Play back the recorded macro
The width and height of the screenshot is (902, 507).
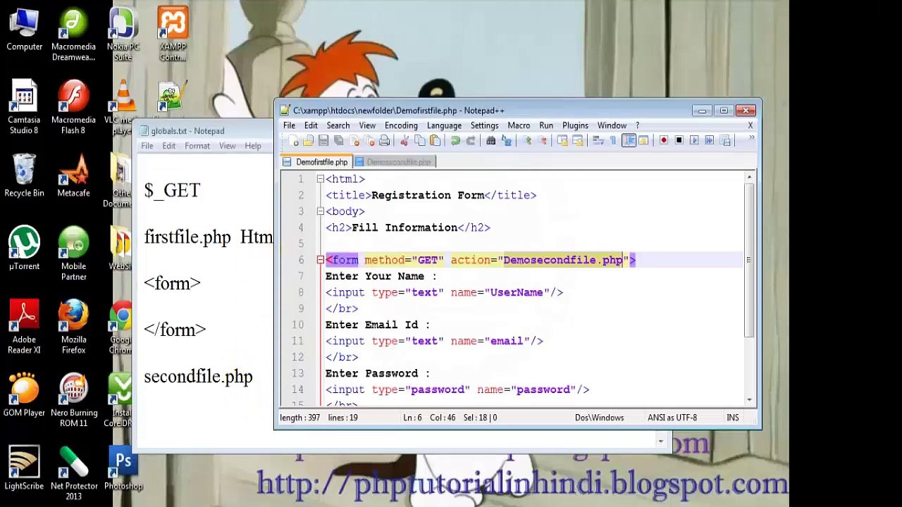[694, 141]
